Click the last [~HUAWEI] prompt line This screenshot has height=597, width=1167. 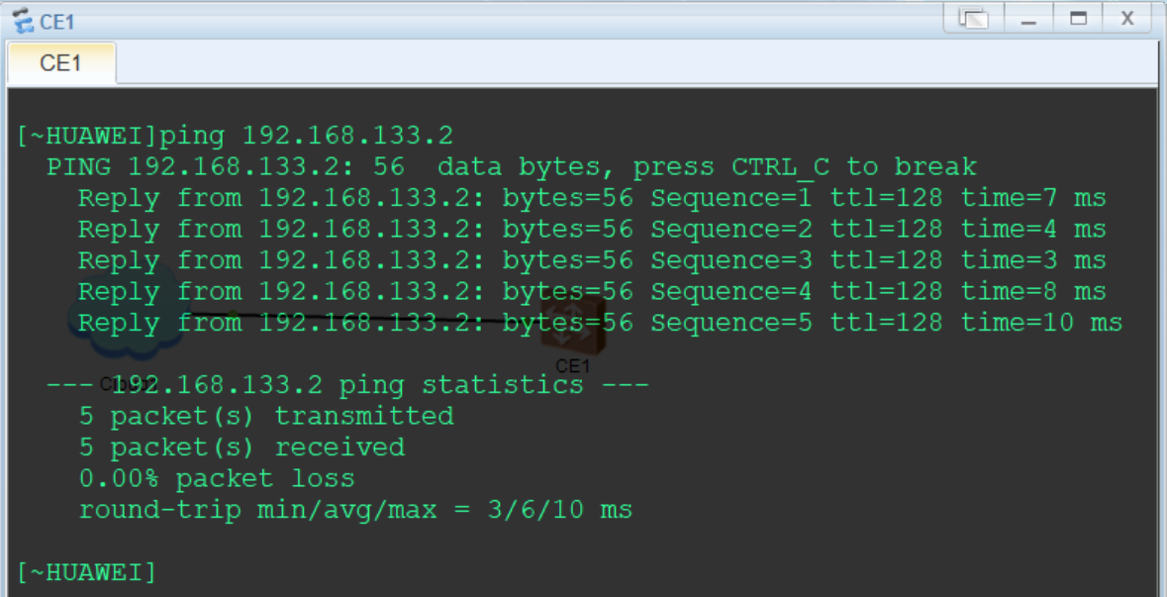point(86,572)
